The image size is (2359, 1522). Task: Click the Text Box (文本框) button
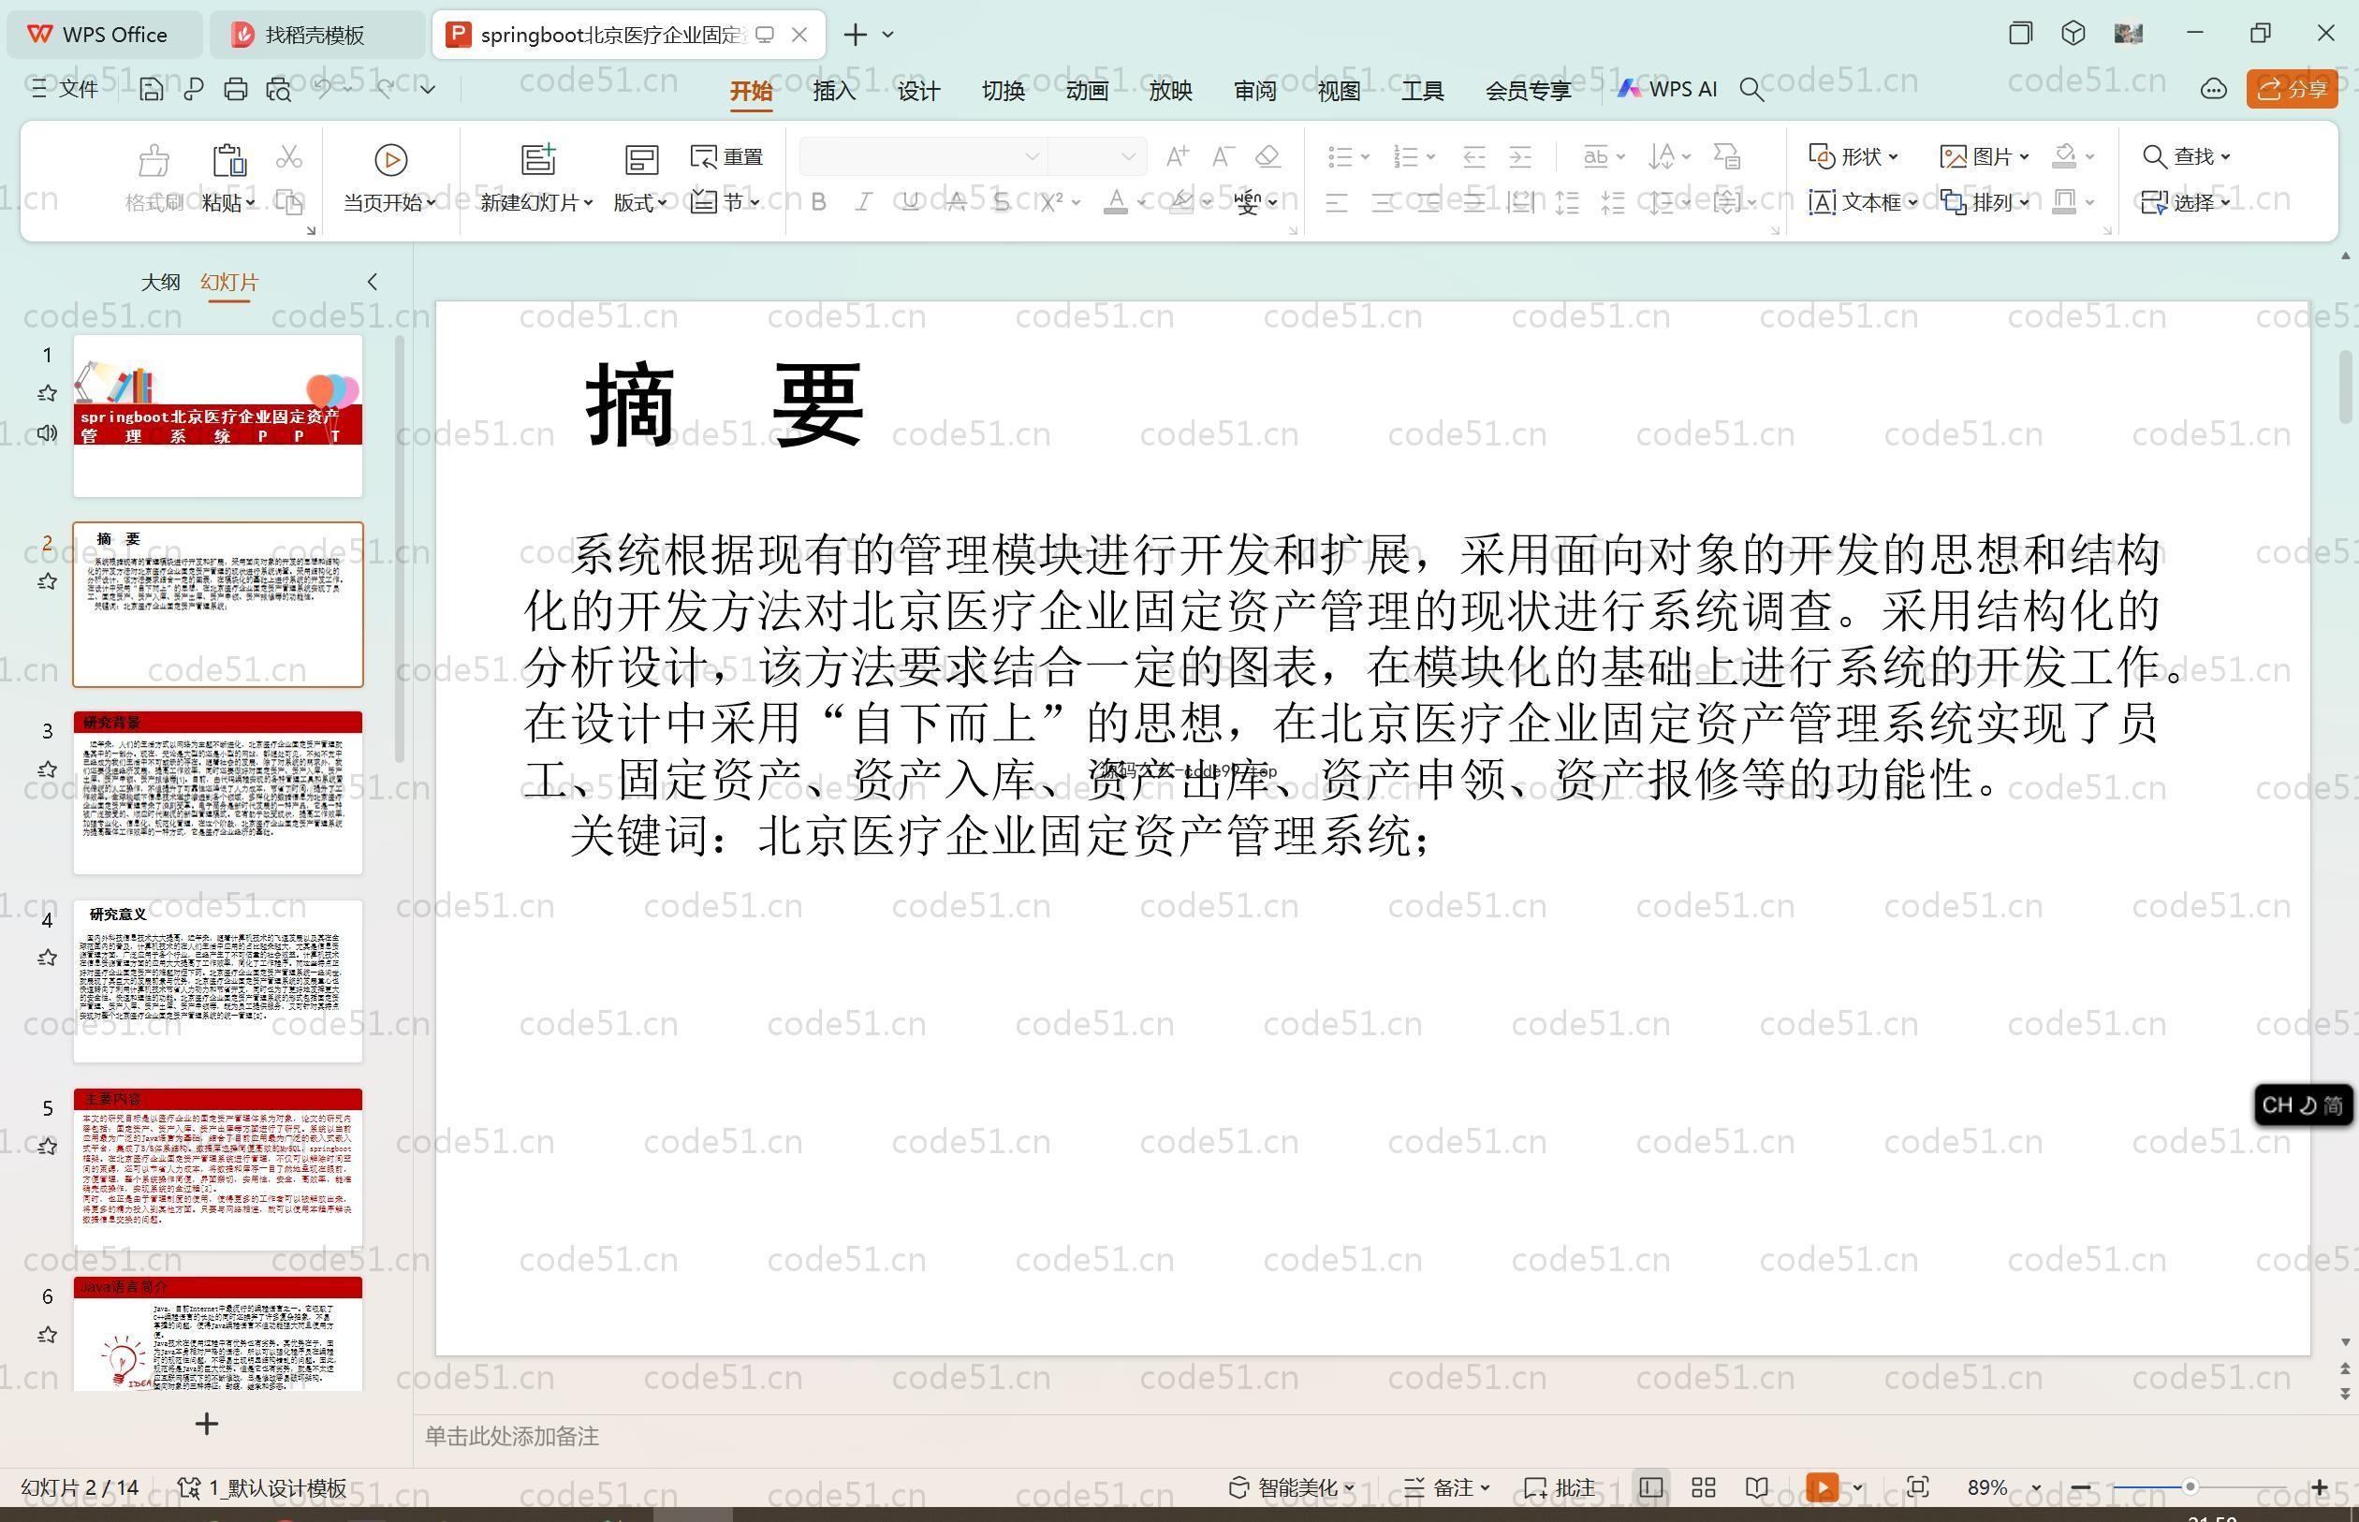coord(1862,201)
